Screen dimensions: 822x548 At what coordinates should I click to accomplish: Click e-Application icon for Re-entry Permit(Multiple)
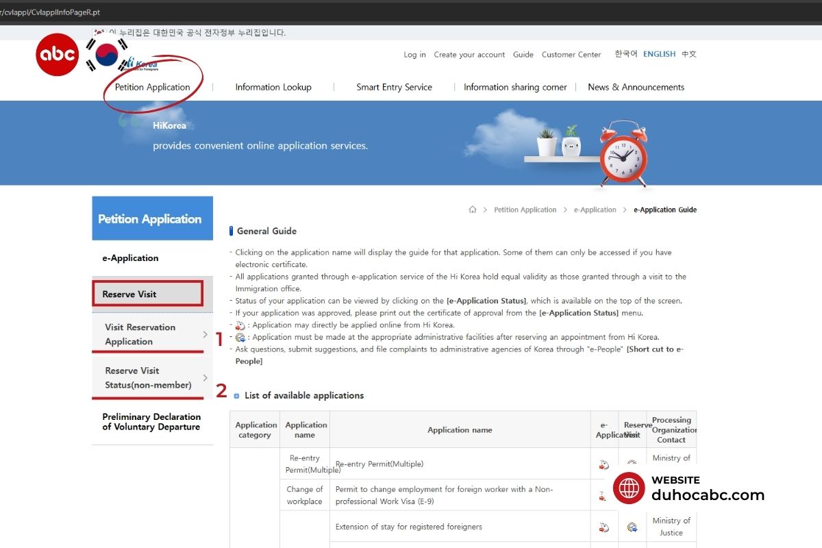pos(604,464)
